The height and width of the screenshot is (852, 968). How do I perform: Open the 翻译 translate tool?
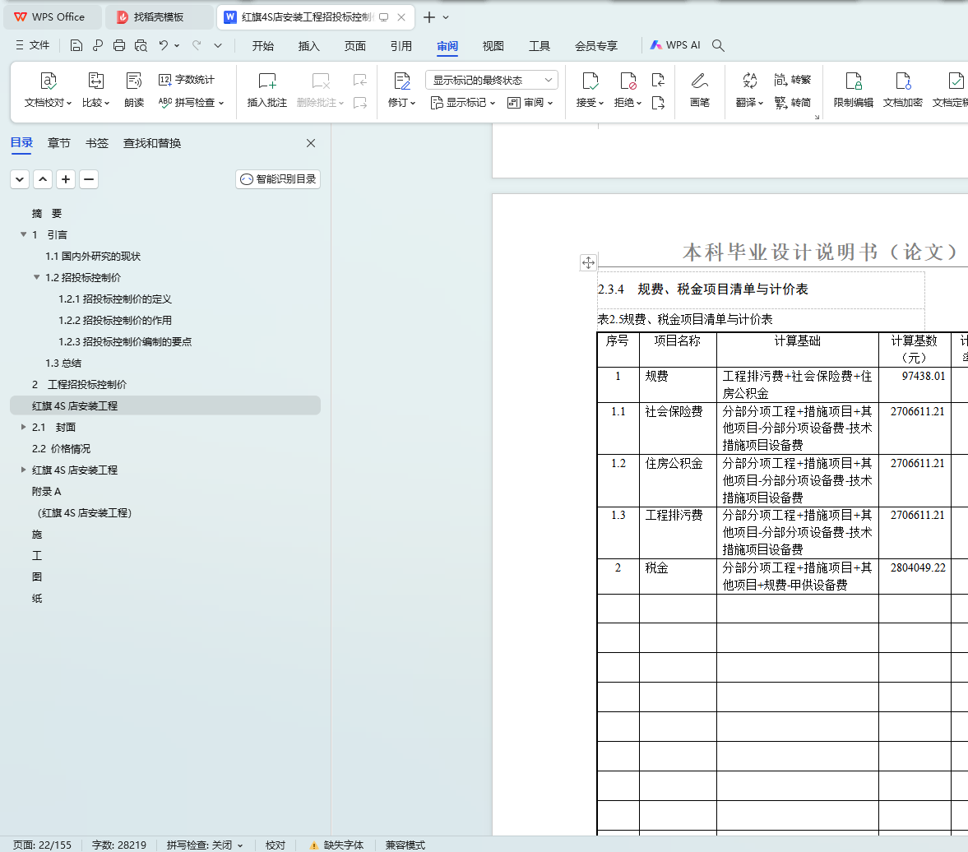tap(749, 90)
